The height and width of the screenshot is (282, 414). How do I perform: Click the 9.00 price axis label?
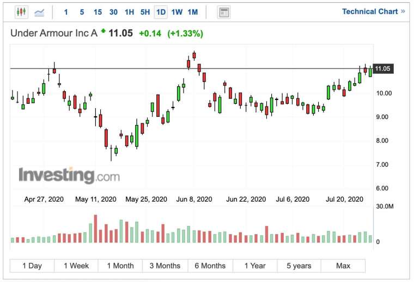382,117
